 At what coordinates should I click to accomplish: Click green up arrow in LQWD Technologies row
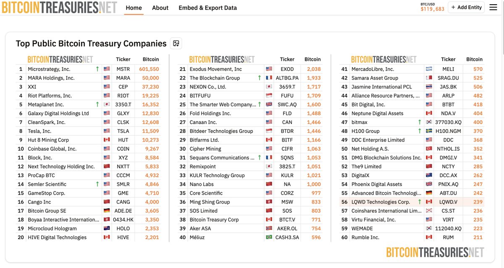pos(419,202)
